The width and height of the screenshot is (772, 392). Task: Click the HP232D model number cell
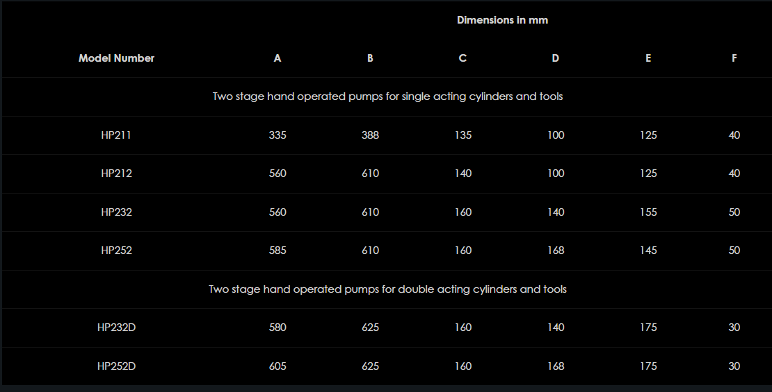click(x=116, y=327)
